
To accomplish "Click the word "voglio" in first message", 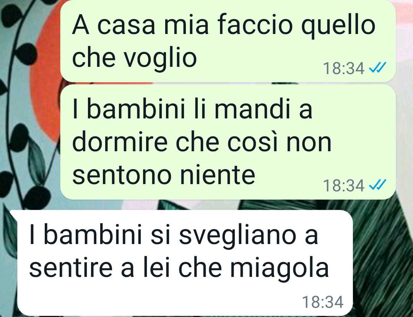I will pyautogui.click(x=160, y=58).
